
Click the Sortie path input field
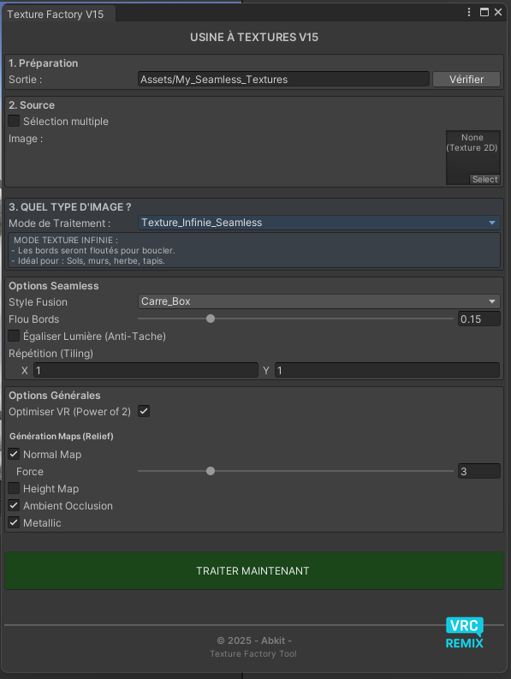(283, 80)
